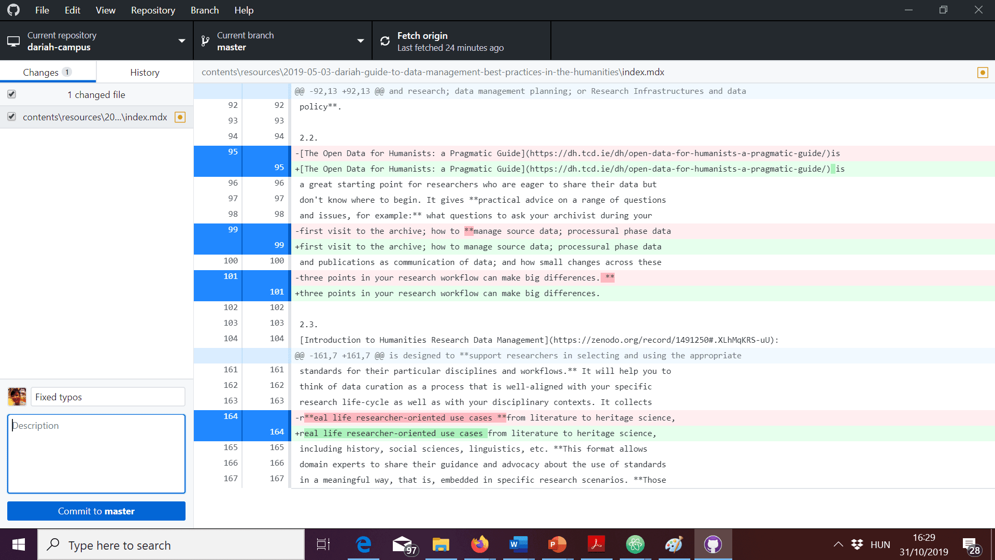The width and height of the screenshot is (995, 560).
Task: Click the Fetch origin button
Action: coord(461,41)
